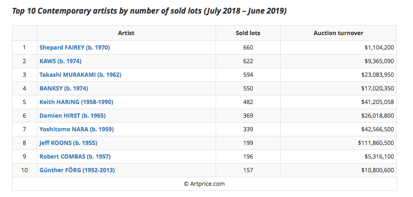Screen dimensions: 413x197
Task: Click the Jeff KOONS link
Action: click(68, 143)
